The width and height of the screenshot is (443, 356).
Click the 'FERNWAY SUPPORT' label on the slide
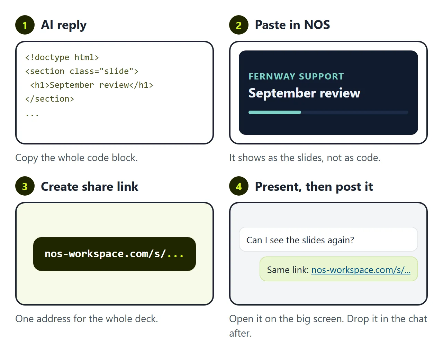[x=296, y=76]
